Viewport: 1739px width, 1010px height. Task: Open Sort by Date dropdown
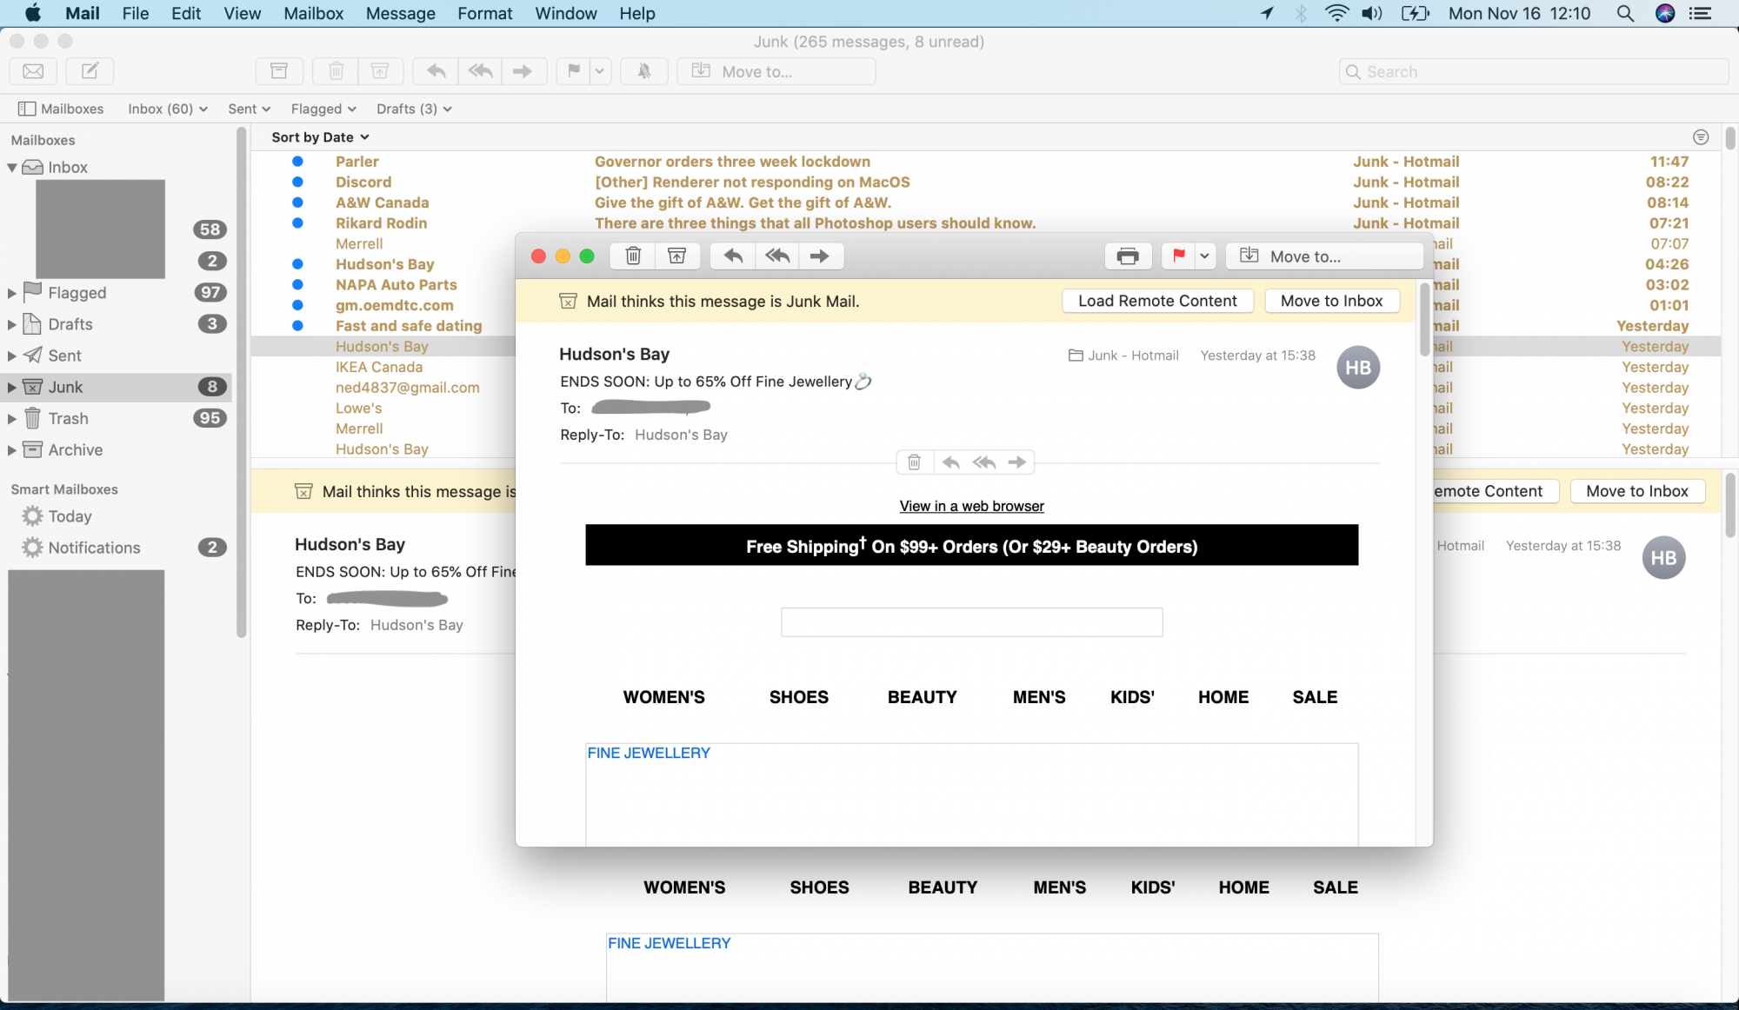coord(320,137)
